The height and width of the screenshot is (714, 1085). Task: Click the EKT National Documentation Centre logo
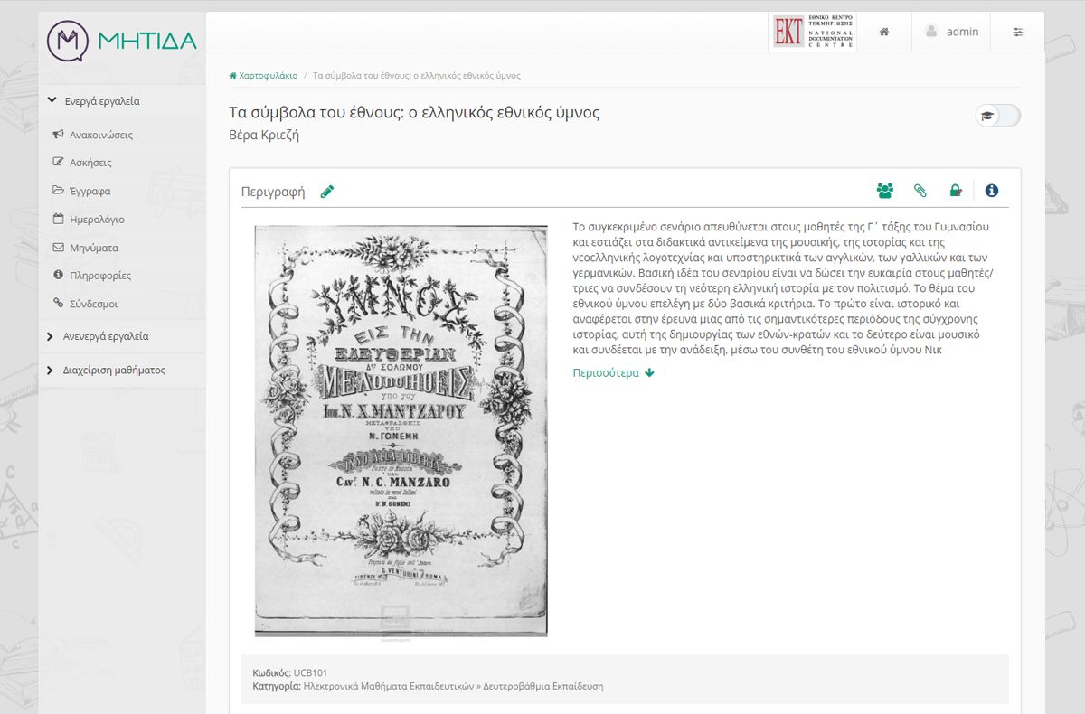(x=814, y=32)
